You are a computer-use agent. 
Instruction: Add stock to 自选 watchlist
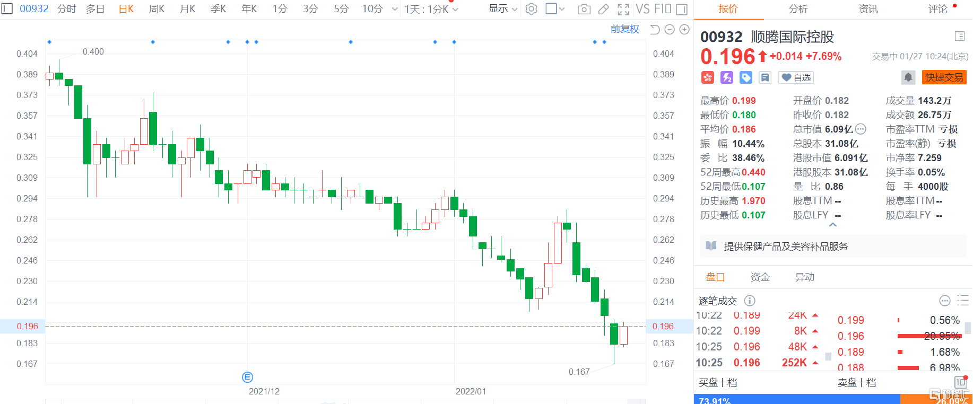tap(796, 78)
